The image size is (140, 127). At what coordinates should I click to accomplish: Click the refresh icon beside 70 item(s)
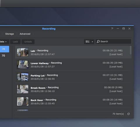[128, 114]
